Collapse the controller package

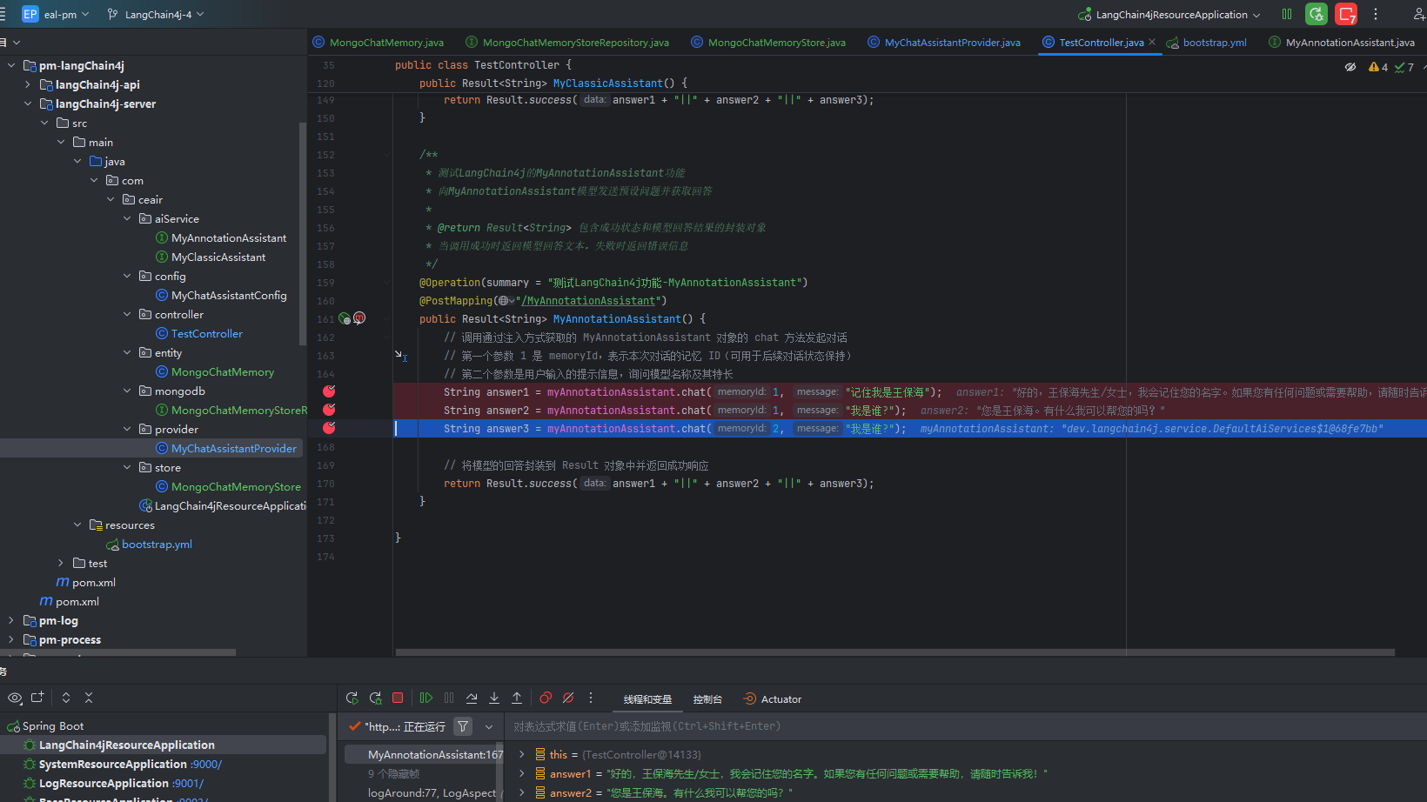coord(127,314)
